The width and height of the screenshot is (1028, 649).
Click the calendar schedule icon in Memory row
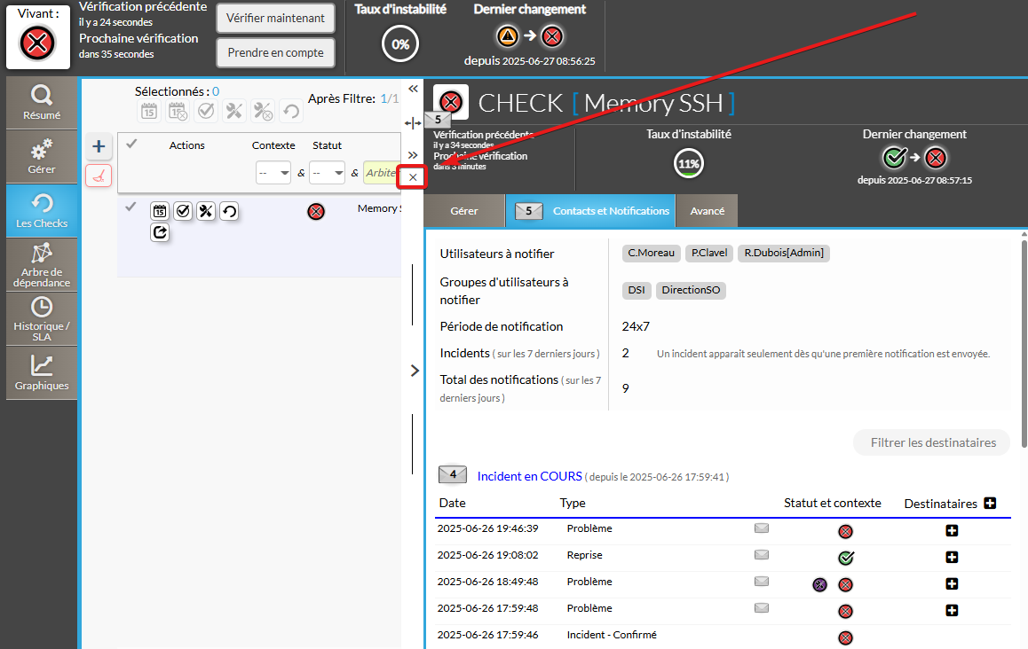coord(160,211)
